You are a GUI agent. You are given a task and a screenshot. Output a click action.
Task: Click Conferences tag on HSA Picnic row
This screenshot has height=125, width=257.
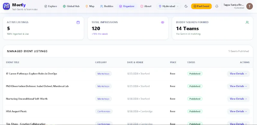(104, 112)
